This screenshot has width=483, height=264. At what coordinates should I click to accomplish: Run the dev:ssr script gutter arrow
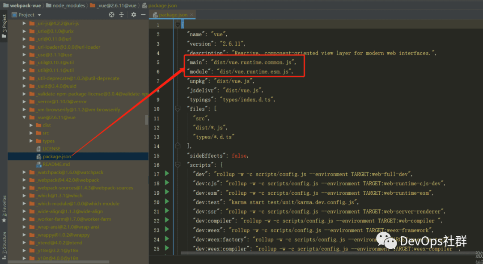(167, 211)
